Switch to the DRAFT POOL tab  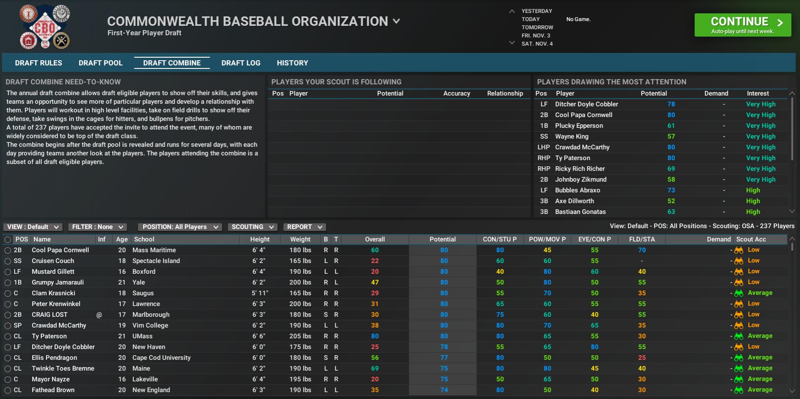point(100,63)
